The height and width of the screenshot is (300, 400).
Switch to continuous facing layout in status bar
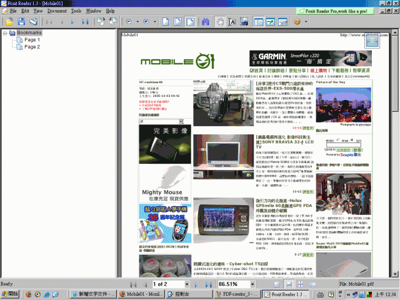click(x=313, y=284)
